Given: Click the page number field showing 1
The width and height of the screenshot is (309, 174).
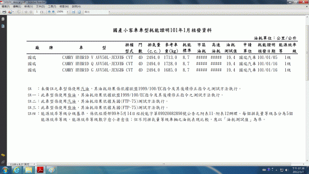Looking at the screenshot, I should [x=37, y=12].
